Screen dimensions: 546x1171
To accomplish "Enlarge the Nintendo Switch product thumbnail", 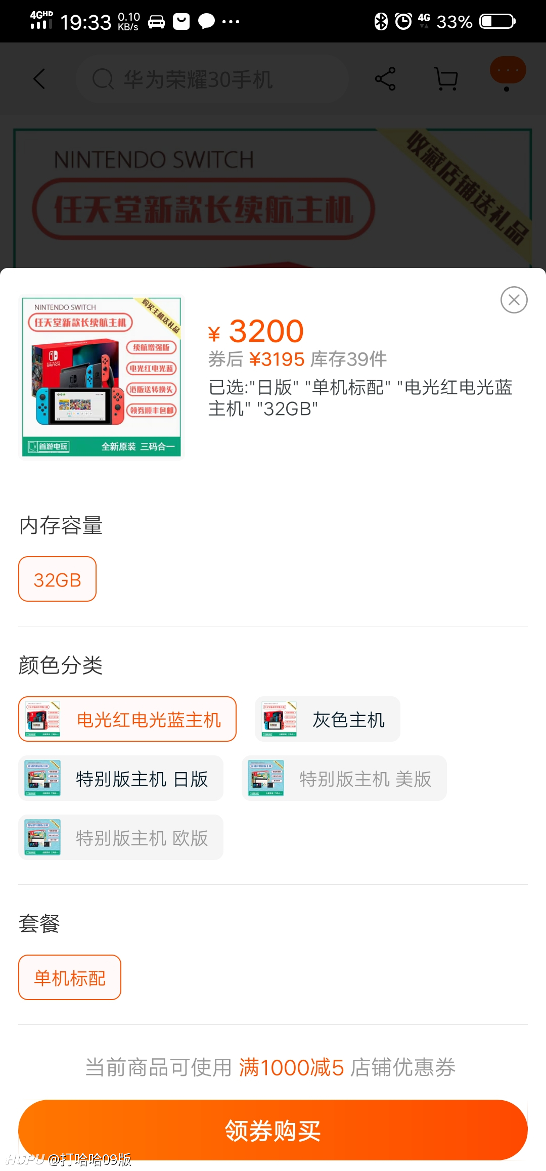I will pyautogui.click(x=101, y=377).
